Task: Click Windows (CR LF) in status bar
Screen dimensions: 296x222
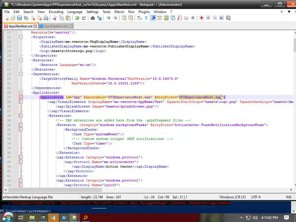Action: pos(233,197)
